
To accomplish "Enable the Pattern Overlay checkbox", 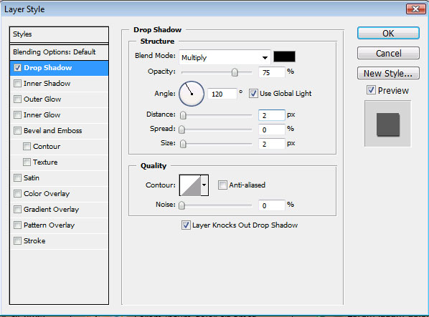I will pos(17,225).
